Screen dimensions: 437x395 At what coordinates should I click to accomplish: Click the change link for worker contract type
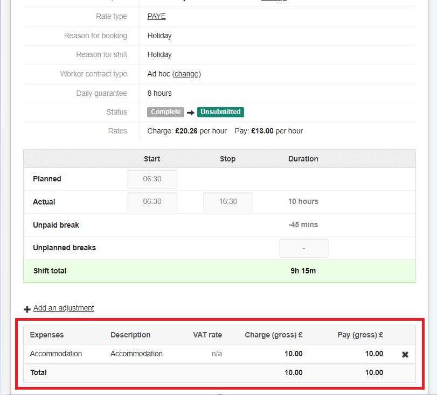(x=186, y=74)
